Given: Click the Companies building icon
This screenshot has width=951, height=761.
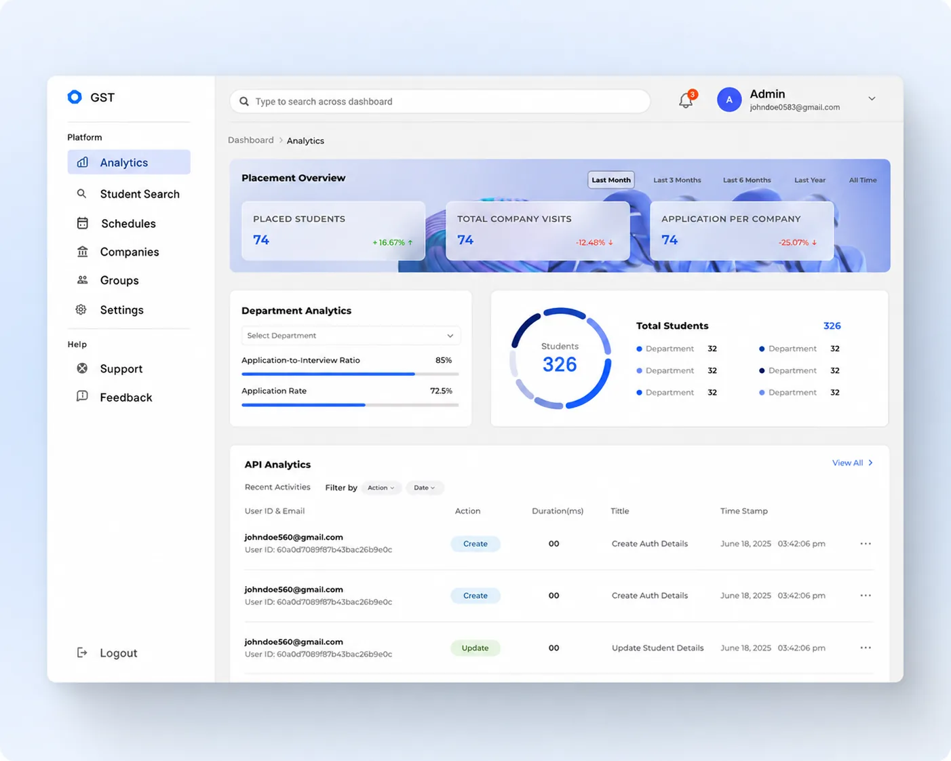Looking at the screenshot, I should tap(82, 252).
